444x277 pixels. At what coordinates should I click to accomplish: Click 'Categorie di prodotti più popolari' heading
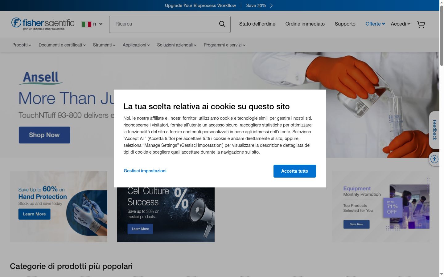[71, 266]
